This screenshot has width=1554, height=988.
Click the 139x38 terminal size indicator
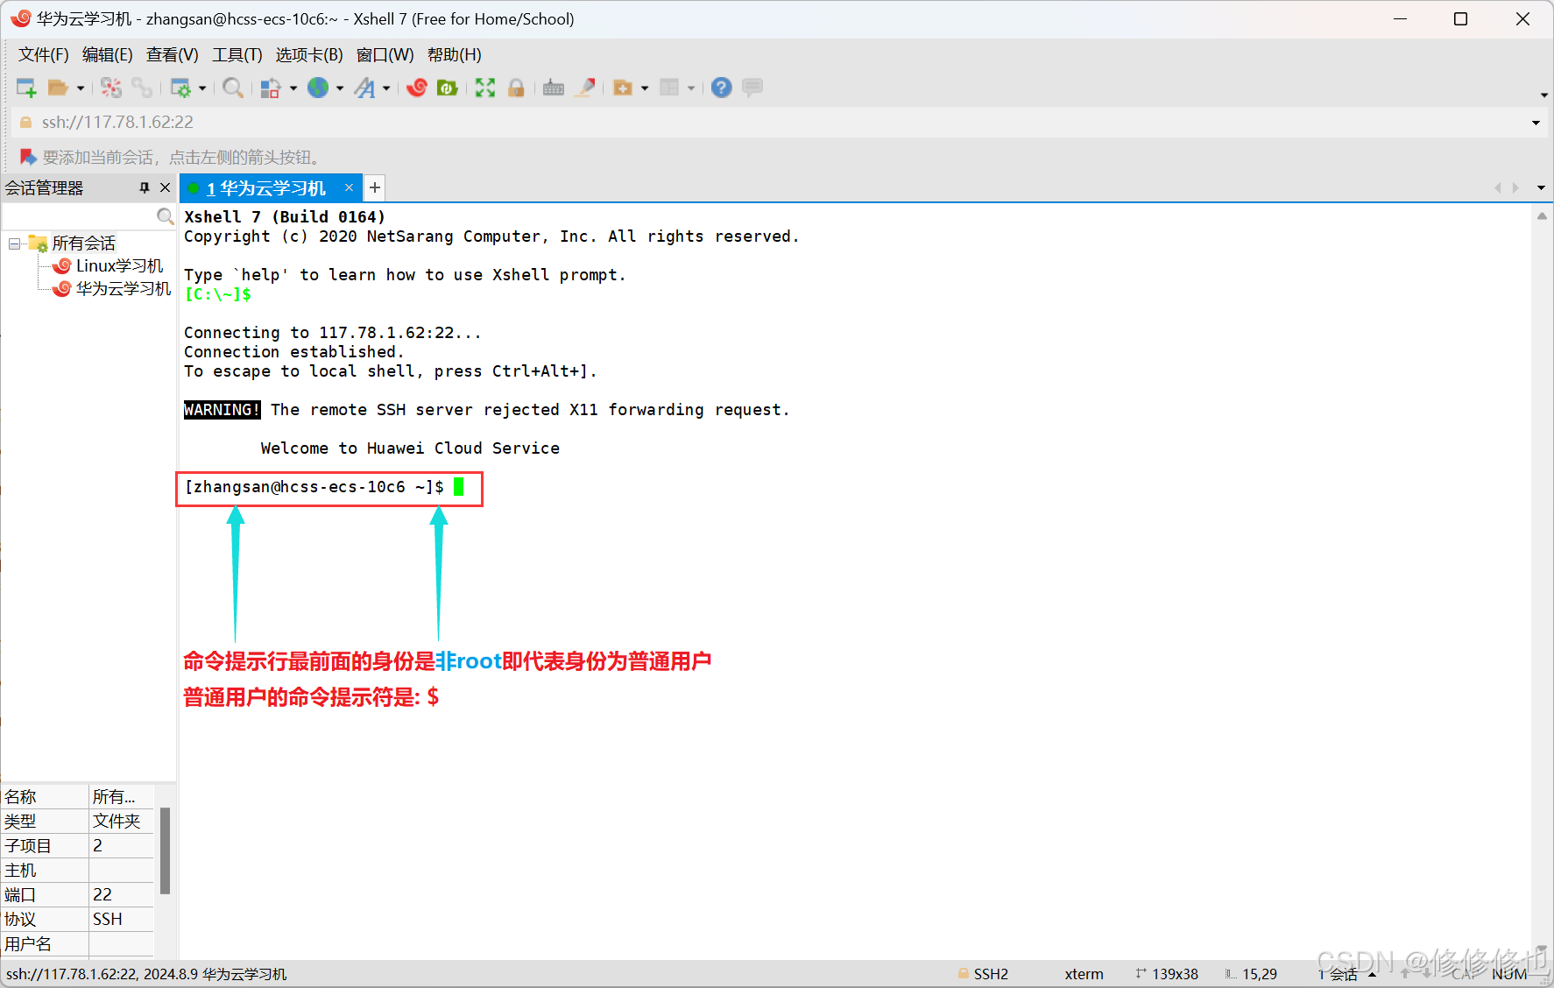1167,974
